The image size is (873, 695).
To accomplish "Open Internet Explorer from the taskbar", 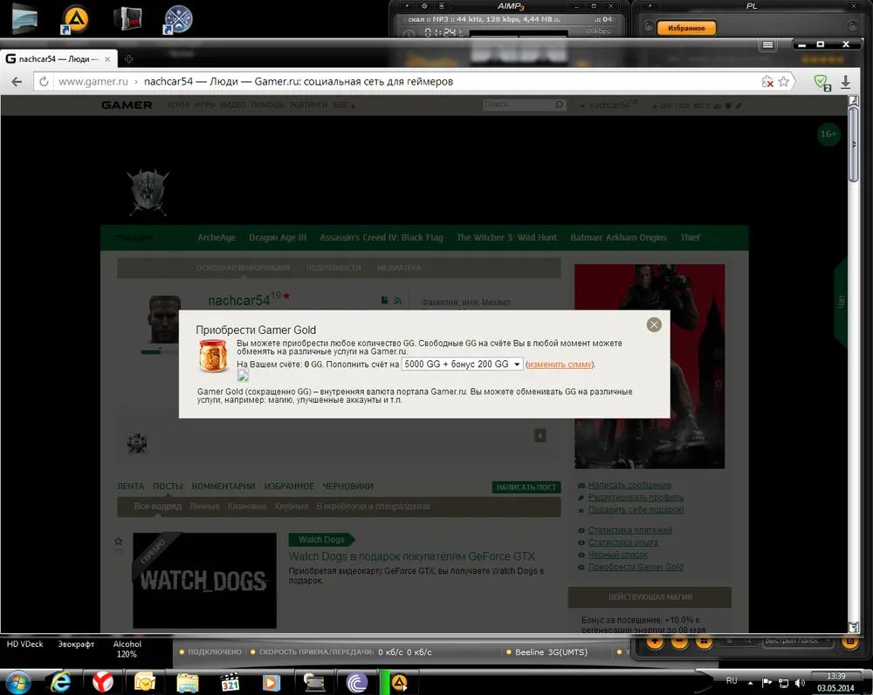I will [60, 682].
